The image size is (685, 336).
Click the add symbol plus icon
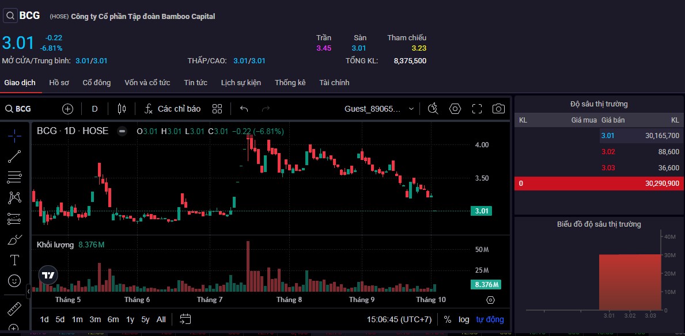click(x=68, y=109)
